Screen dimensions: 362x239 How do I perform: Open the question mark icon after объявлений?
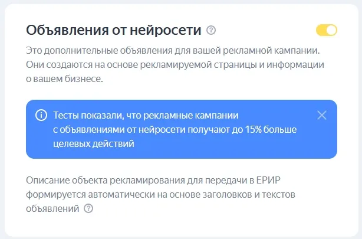(88, 208)
